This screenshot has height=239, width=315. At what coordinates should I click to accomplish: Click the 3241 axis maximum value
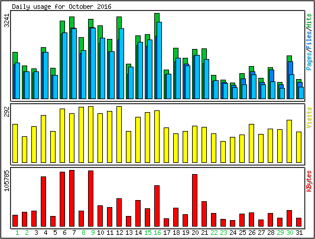pyautogui.click(x=7, y=20)
